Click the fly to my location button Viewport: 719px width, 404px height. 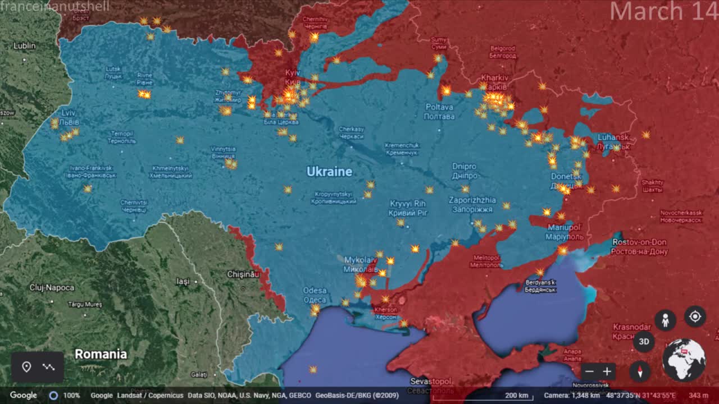click(695, 316)
